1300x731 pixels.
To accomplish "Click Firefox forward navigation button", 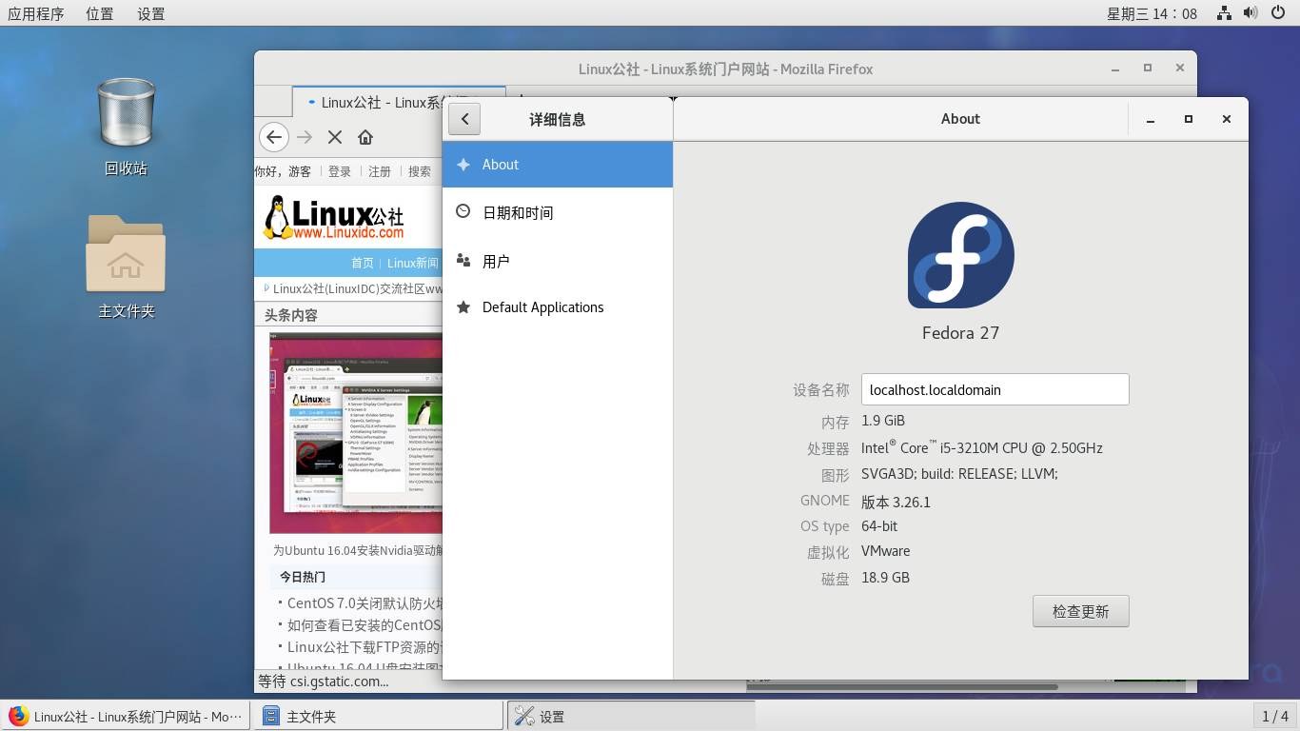I will tap(305, 137).
